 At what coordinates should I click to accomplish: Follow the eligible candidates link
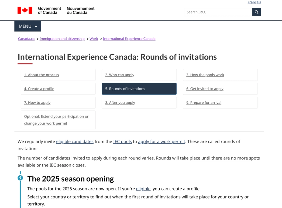tap(75, 141)
